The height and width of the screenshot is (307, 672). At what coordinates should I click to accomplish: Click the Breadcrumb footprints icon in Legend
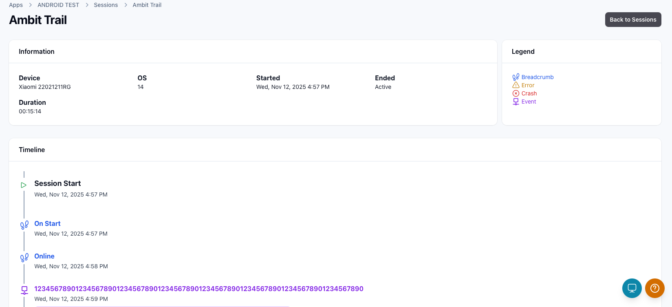516,77
